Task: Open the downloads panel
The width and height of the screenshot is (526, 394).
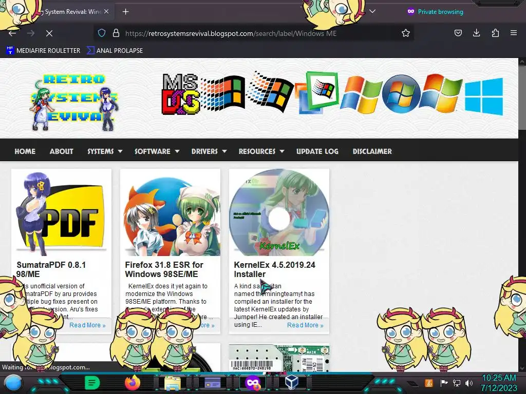Action: (476, 33)
